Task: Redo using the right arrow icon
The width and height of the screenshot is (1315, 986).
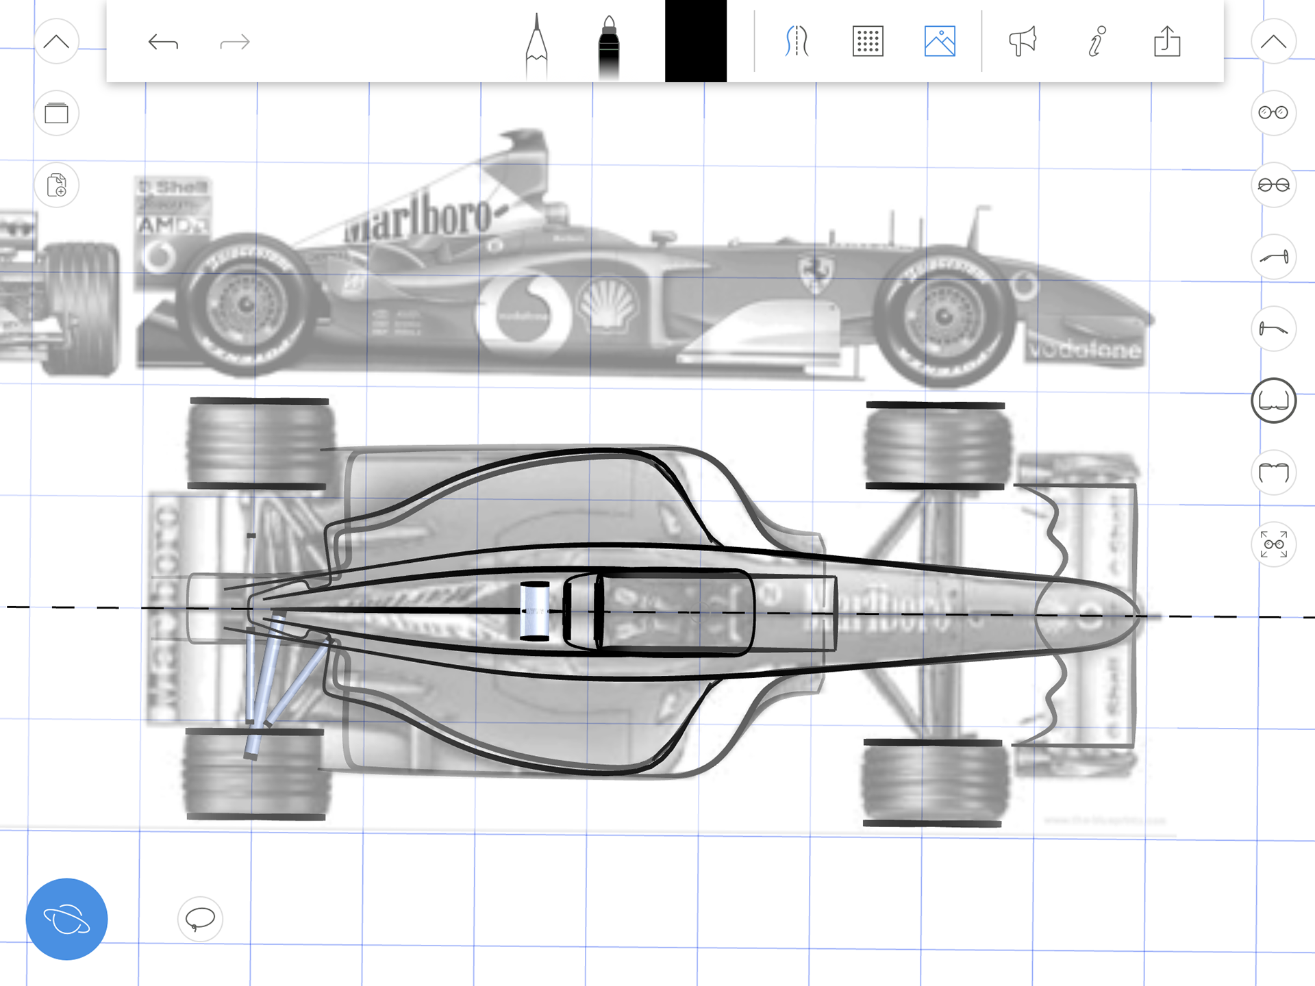Action: [x=235, y=42]
